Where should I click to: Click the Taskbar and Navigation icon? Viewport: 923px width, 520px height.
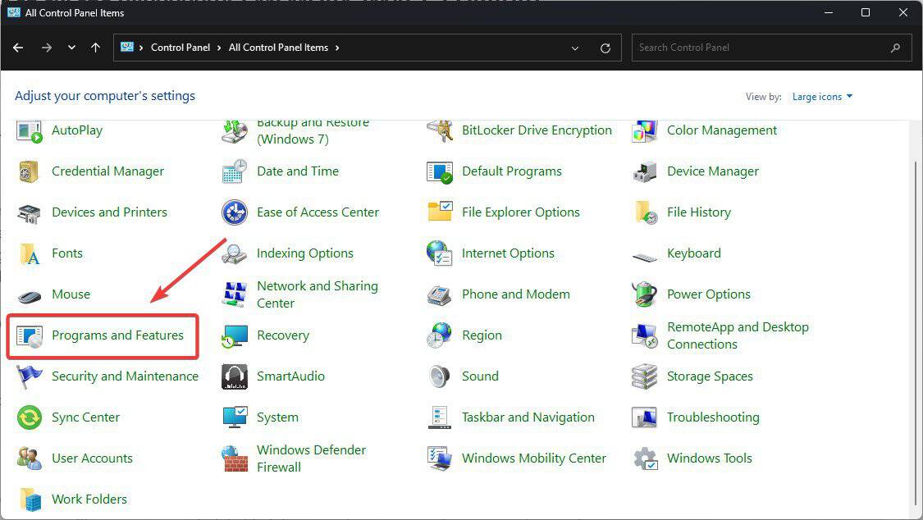tap(440, 417)
